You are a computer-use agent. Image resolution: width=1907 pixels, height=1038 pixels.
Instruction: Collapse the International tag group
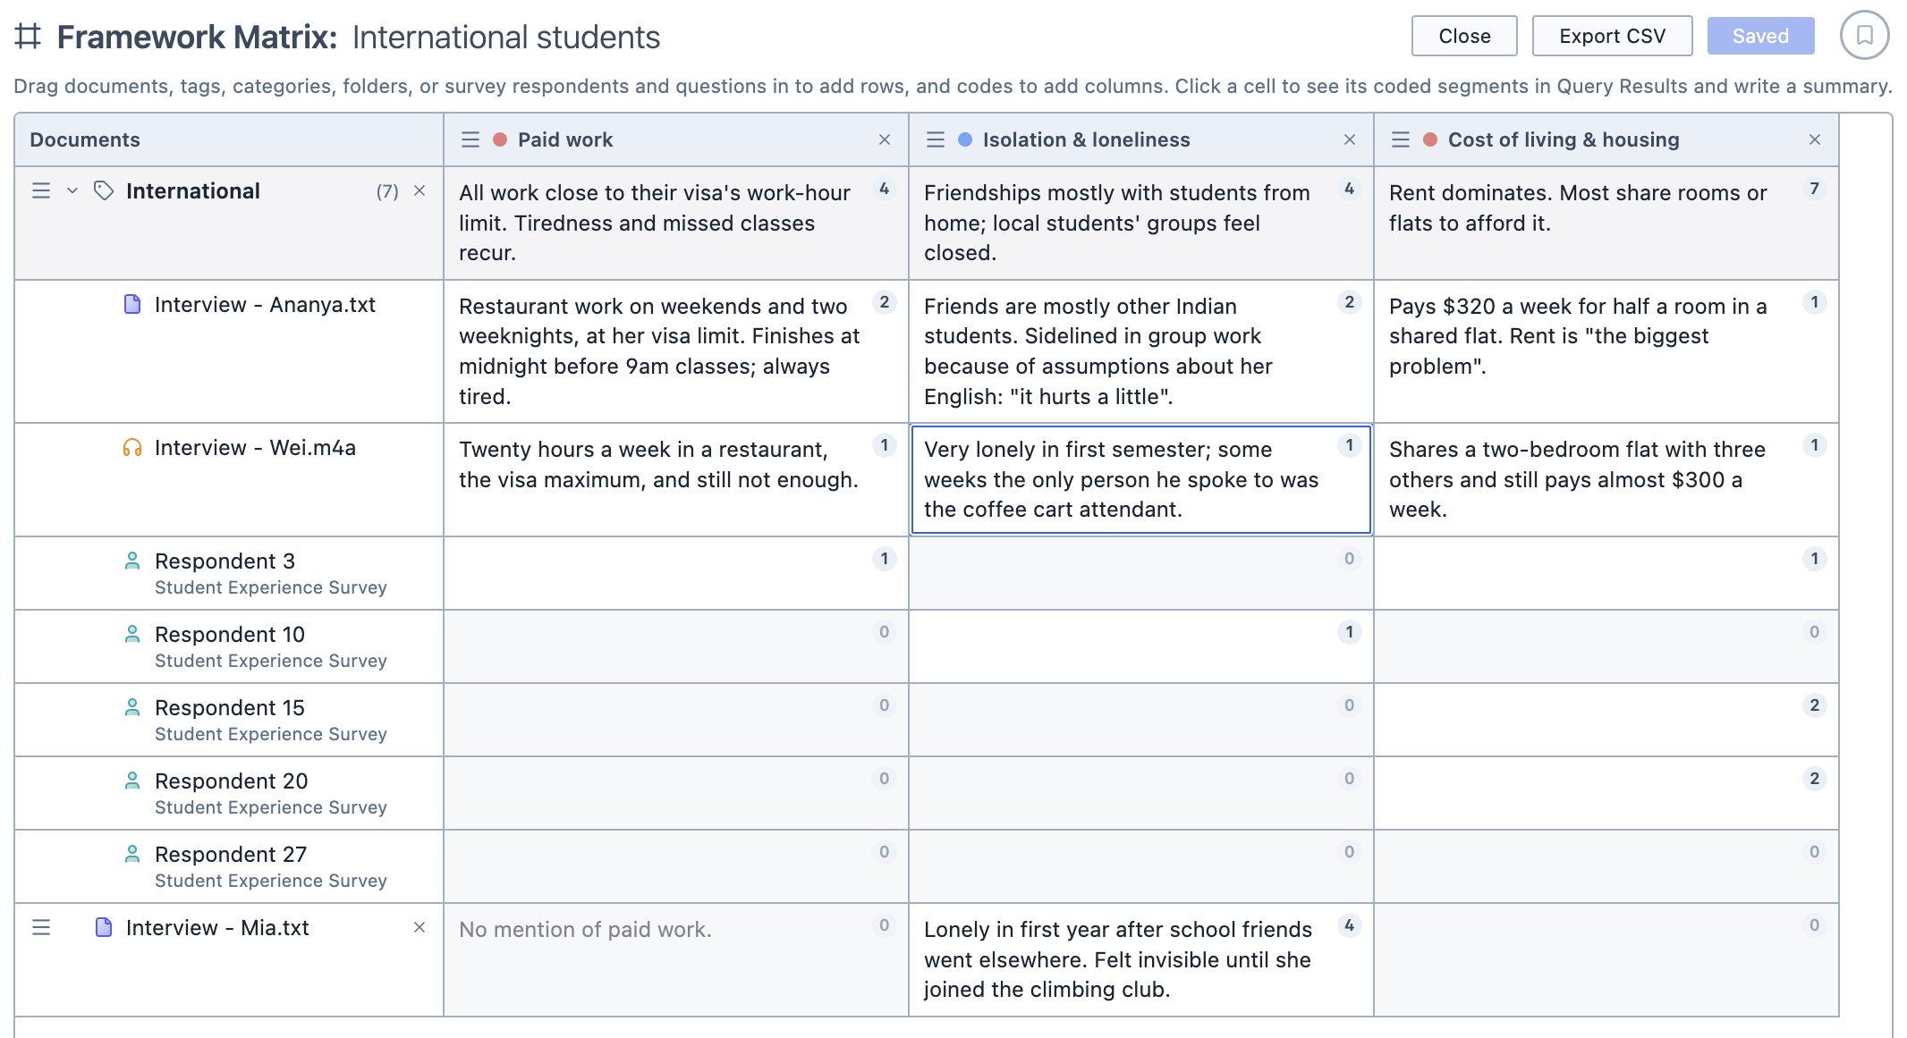[72, 190]
